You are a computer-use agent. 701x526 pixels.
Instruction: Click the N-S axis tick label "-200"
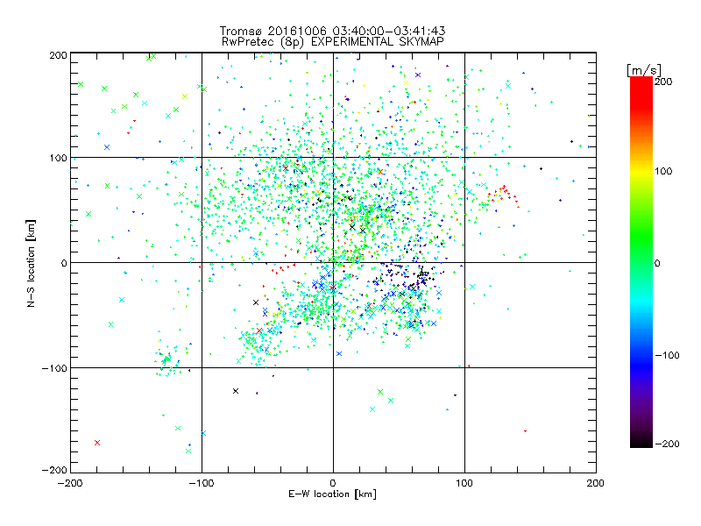(54, 470)
